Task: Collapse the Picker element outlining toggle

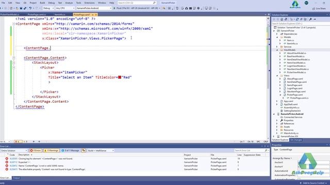Action: point(14,67)
